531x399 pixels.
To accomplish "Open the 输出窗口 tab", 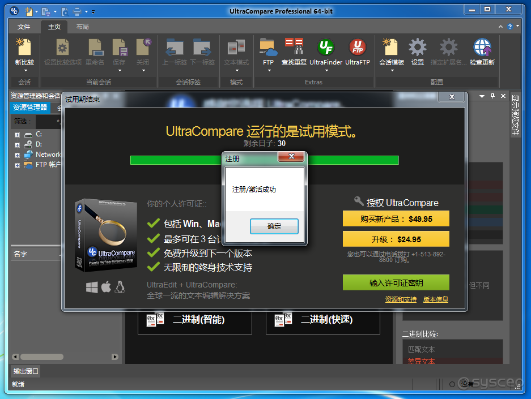I will (26, 371).
